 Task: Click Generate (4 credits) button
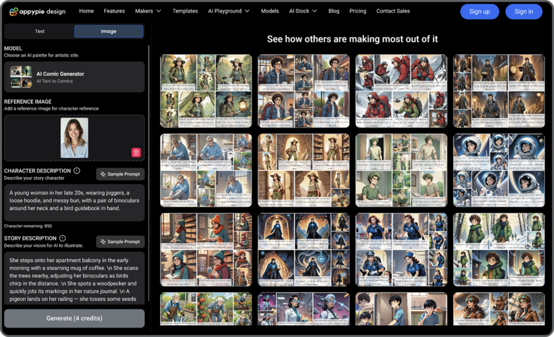pyautogui.click(x=74, y=319)
